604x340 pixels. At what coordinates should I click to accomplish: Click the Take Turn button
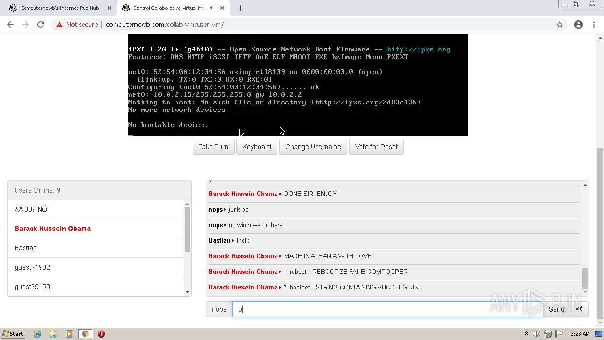[x=213, y=147]
